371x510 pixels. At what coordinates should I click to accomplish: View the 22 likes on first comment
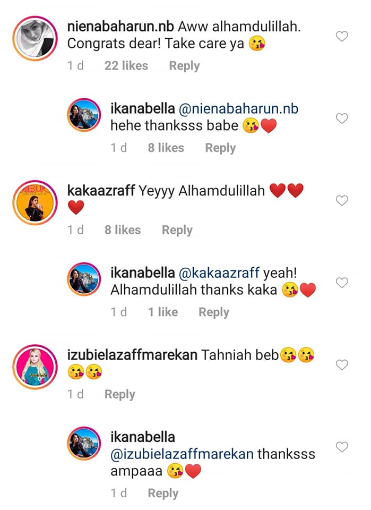pos(126,66)
